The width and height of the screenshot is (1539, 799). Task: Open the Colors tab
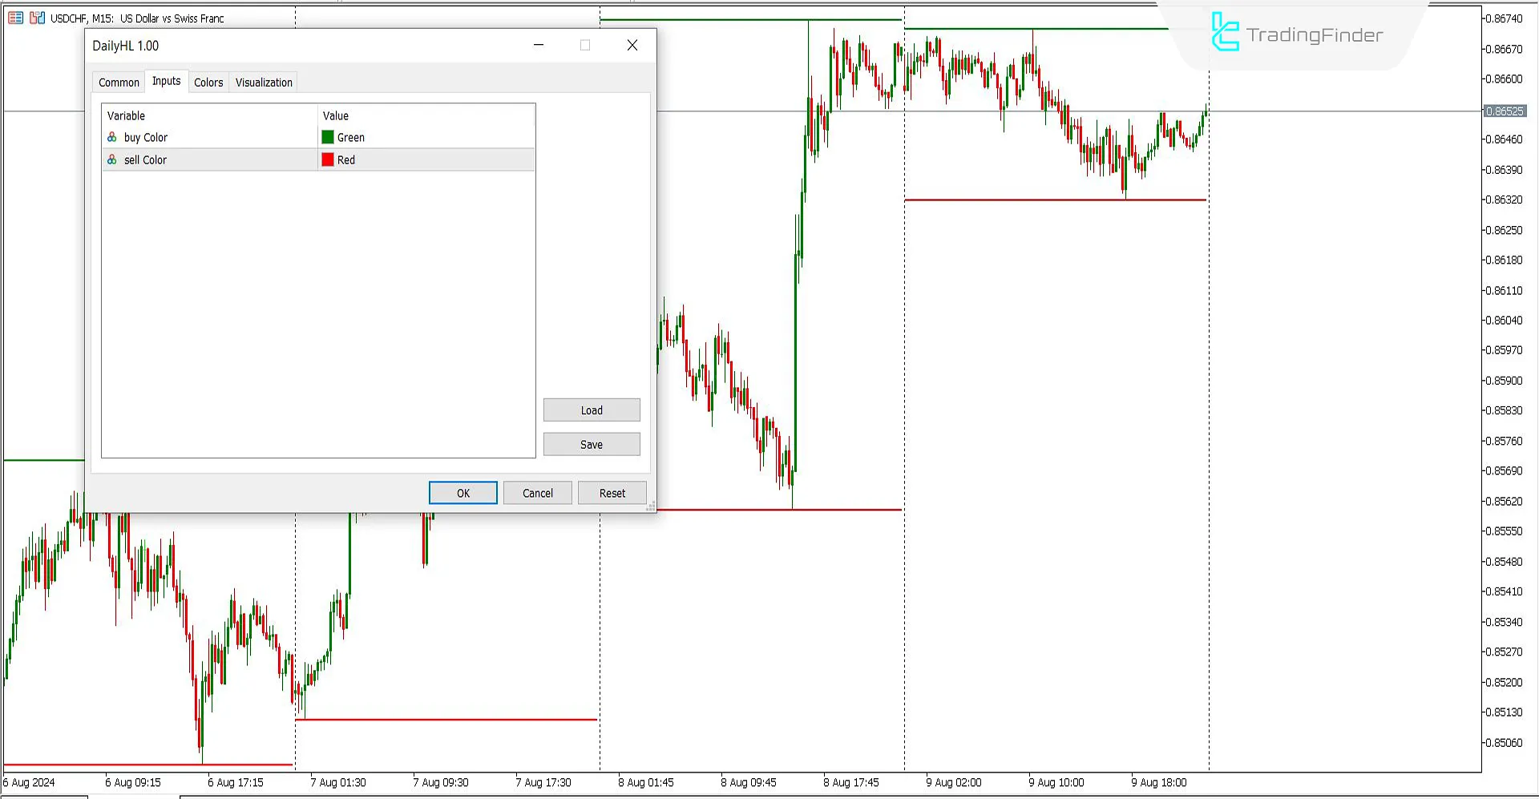coord(208,83)
